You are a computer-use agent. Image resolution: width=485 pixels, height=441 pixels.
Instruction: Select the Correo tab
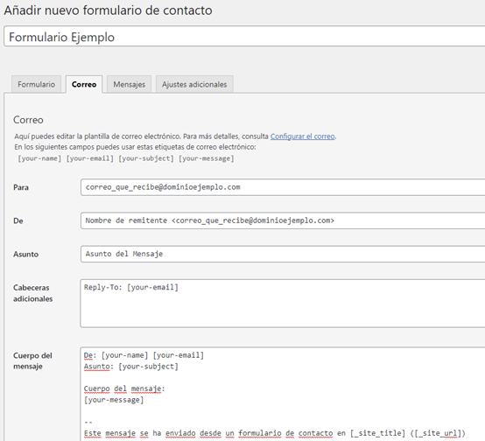[84, 84]
